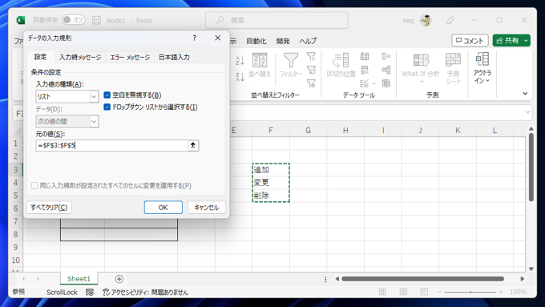Click the neg account avatar
This screenshot has width=545, height=307.
[x=426, y=20]
